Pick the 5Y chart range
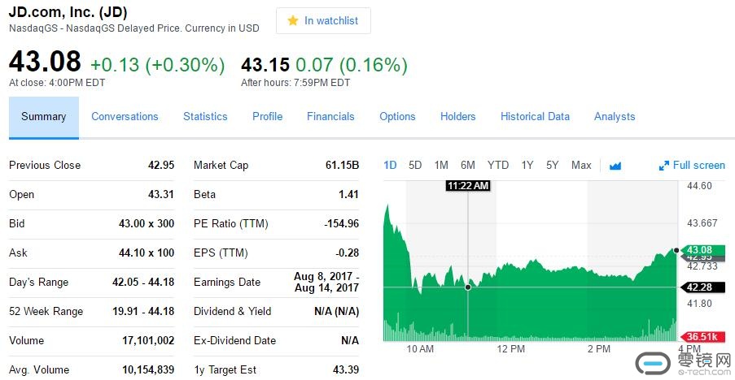The width and height of the screenshot is (735, 380). click(553, 166)
